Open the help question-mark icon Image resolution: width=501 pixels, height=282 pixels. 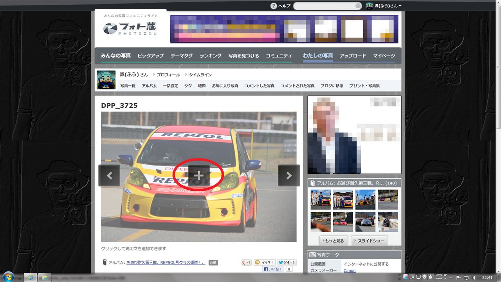[274, 6]
